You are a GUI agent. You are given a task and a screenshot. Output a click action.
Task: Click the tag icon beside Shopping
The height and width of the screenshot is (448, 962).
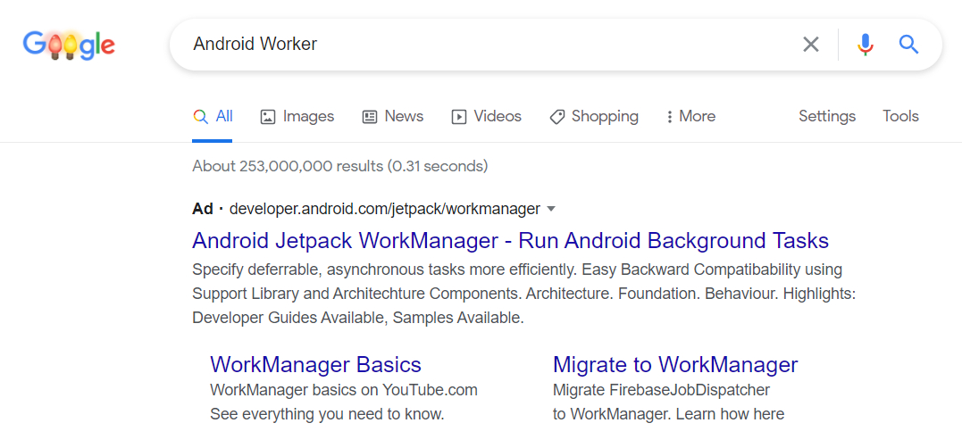point(557,117)
